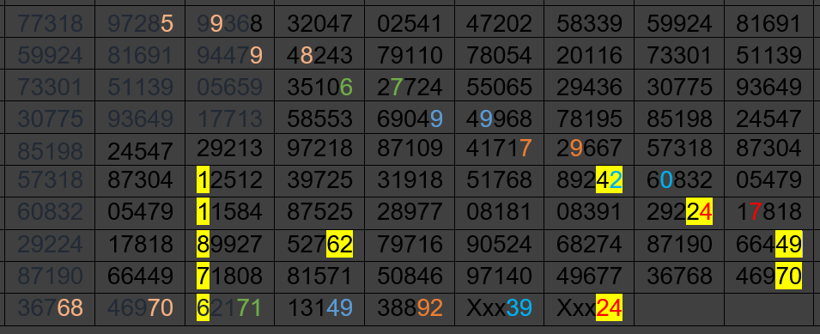Click the cell with 81571

click(x=319, y=277)
